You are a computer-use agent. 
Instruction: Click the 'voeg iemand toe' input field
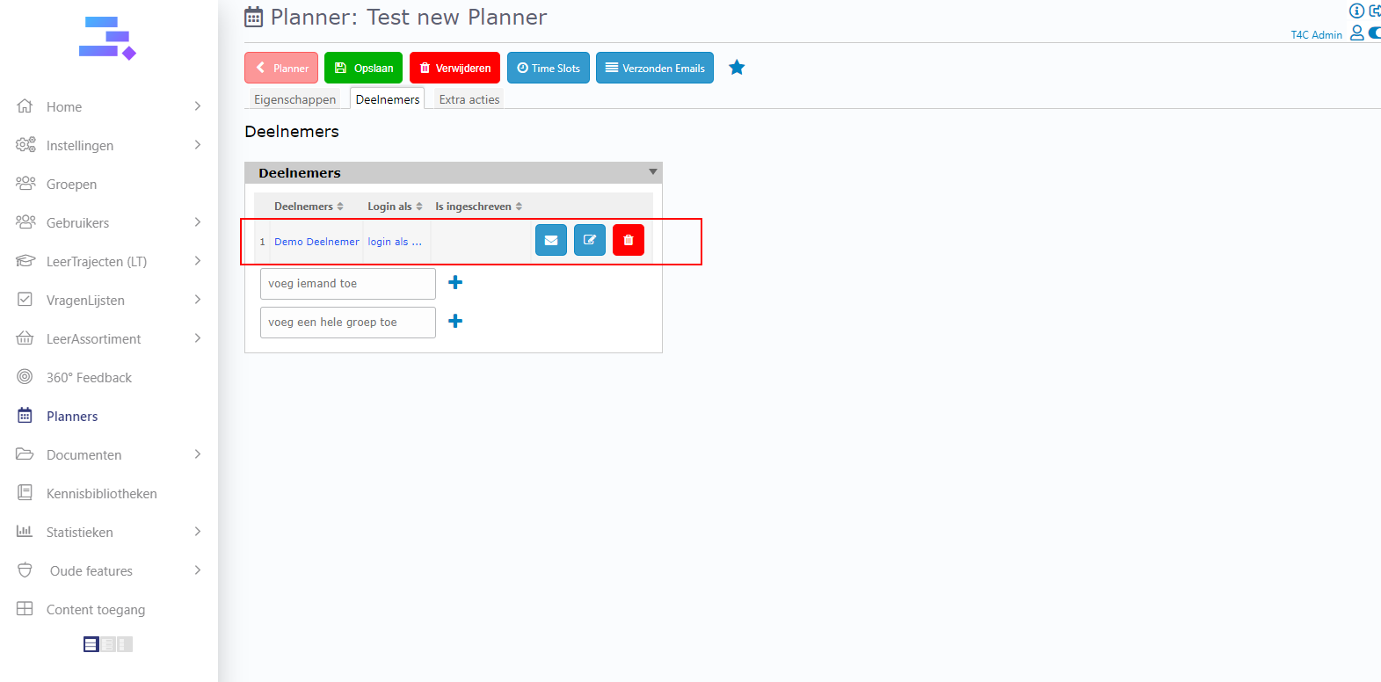[347, 284]
